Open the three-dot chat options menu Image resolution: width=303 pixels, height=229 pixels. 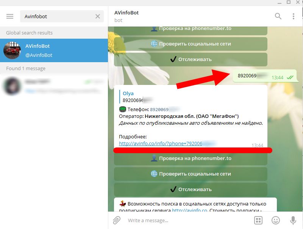(294, 16)
